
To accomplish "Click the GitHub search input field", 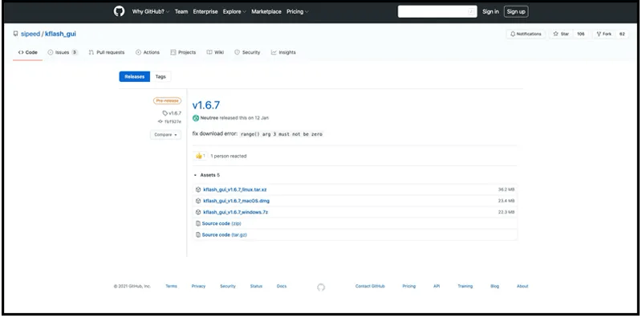I will click(x=437, y=11).
